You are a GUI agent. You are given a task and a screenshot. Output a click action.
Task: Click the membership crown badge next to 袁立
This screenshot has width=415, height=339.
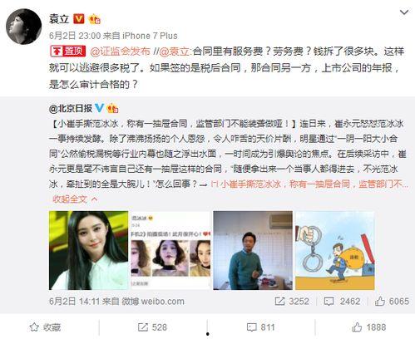pos(94,19)
